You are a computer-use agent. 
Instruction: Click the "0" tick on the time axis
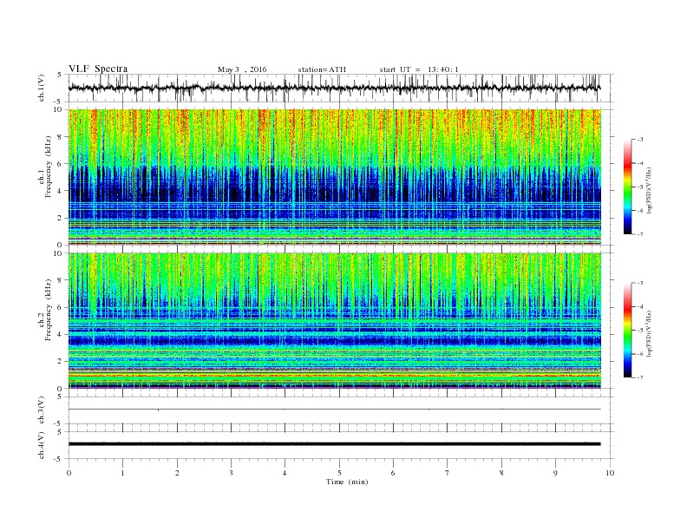coord(69,473)
